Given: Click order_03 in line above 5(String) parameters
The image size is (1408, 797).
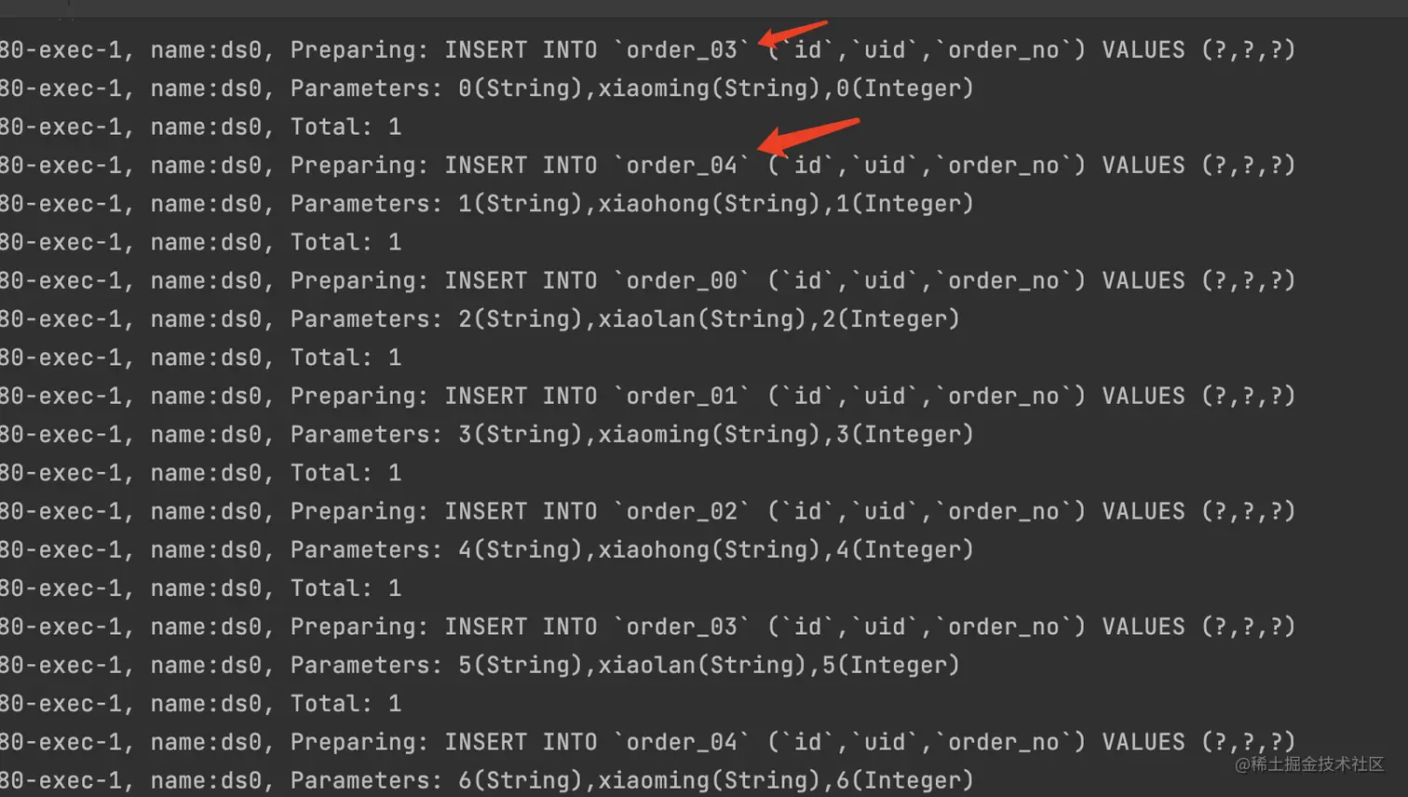Looking at the screenshot, I should 682,628.
